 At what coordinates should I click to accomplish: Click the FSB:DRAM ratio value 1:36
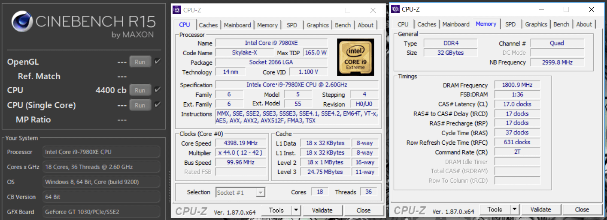(x=517, y=95)
